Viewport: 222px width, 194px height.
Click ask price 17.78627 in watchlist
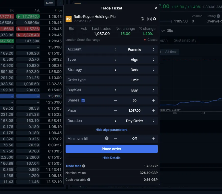[28, 17]
